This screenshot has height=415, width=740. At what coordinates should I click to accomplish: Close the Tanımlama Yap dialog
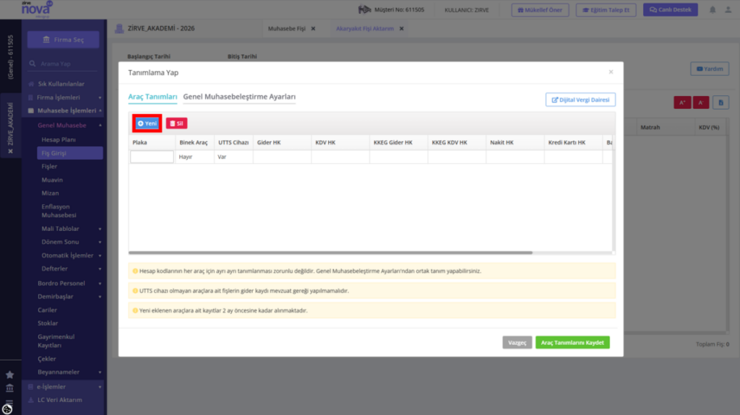click(x=611, y=72)
